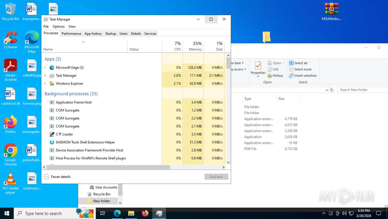Switch to the Startup tab

pyautogui.click(x=111, y=34)
